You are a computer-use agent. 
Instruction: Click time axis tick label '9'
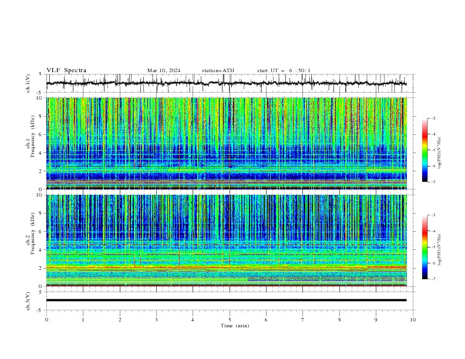click(376, 320)
